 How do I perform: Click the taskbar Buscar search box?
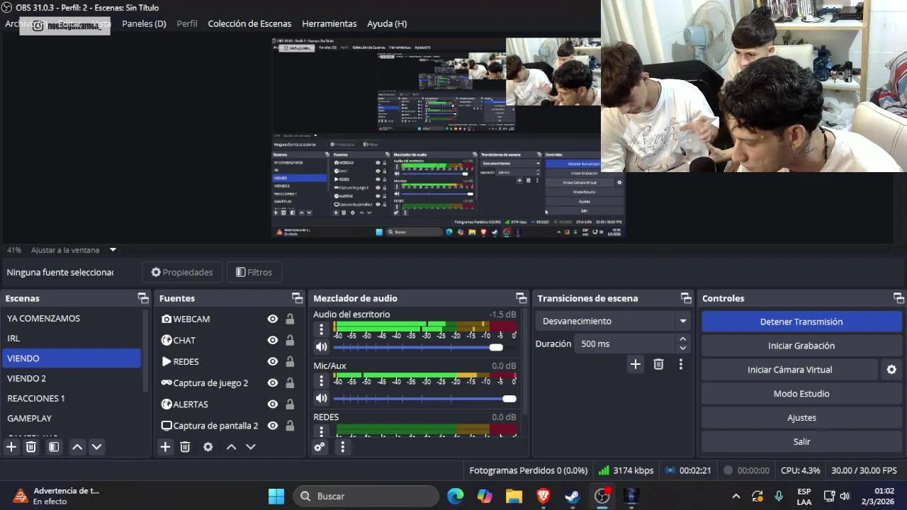(366, 496)
